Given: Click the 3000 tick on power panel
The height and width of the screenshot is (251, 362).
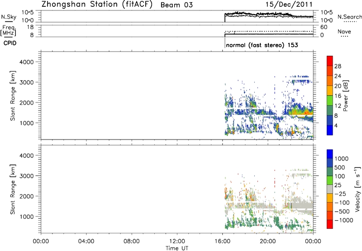Looking at the screenshot, I should (x=27, y=82).
